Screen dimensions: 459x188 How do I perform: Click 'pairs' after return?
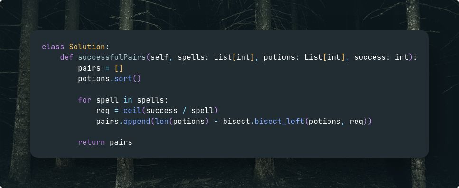pyautogui.click(x=121, y=142)
